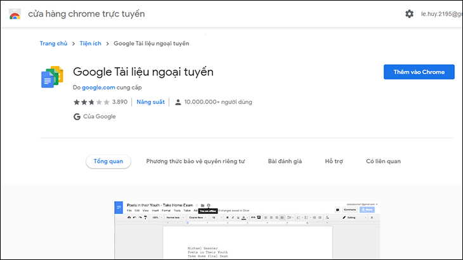Click the users person icon

(178, 101)
